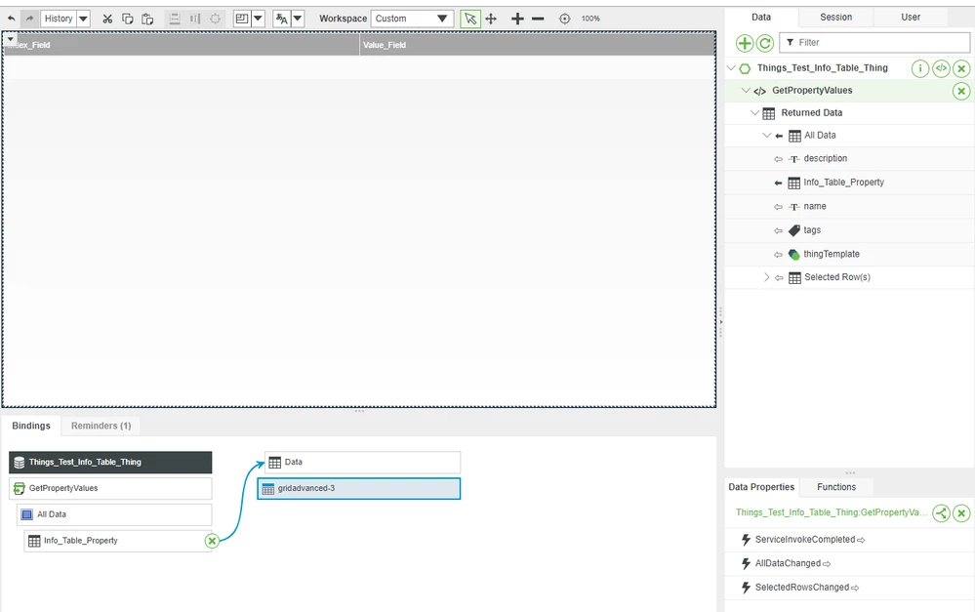
Task: Click the AllDataChanged event label
Action: tap(788, 563)
